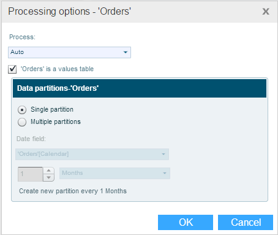Open the Months unit dropdown
Viewport: 278px width, 235px height.
coord(115,173)
